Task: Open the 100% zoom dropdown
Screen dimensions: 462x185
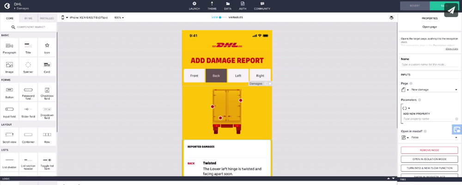Action: tap(119, 18)
